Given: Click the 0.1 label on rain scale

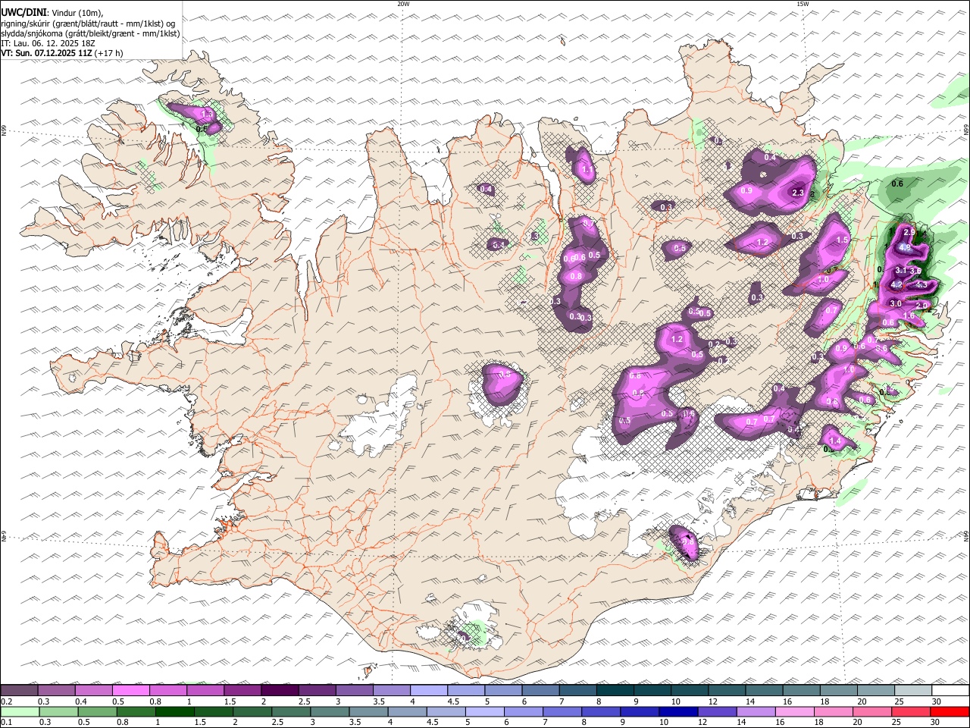Looking at the screenshot, I should (6, 723).
